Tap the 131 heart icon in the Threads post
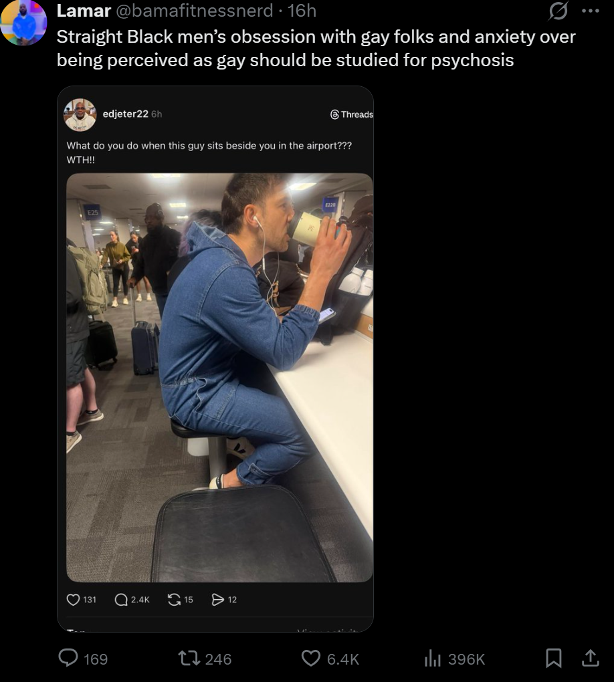Image resolution: width=614 pixels, height=682 pixels. tap(73, 600)
